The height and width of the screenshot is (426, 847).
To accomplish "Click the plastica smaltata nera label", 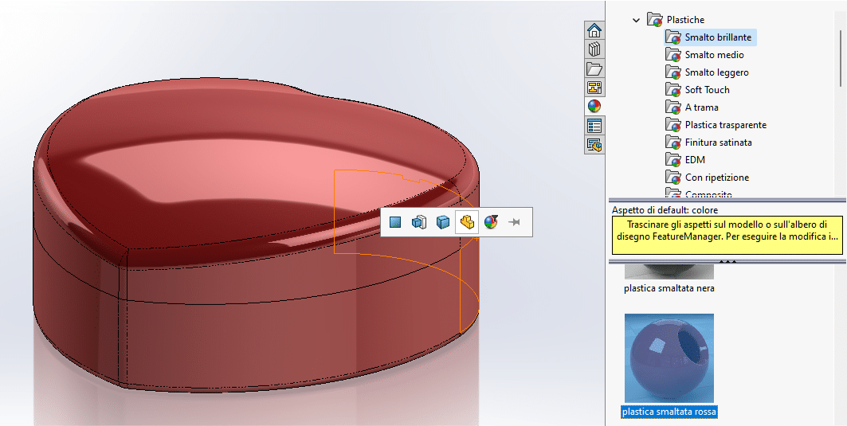I will (x=669, y=288).
